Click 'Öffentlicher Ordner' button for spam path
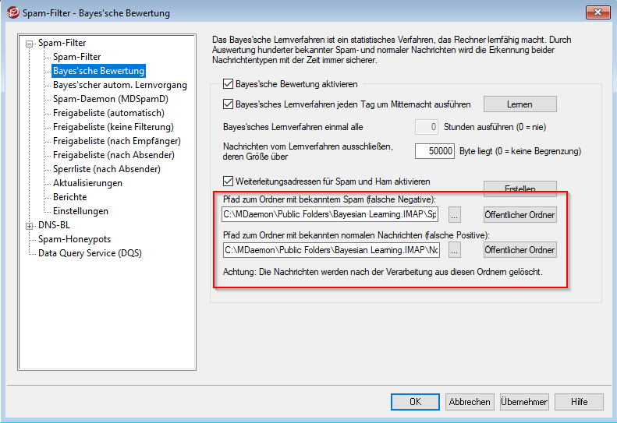The height and width of the screenshot is (423, 617). tap(519, 214)
